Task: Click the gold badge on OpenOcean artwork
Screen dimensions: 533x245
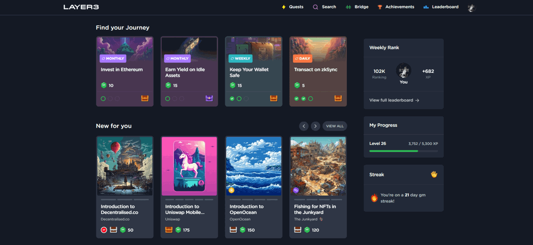Action: pos(231,190)
